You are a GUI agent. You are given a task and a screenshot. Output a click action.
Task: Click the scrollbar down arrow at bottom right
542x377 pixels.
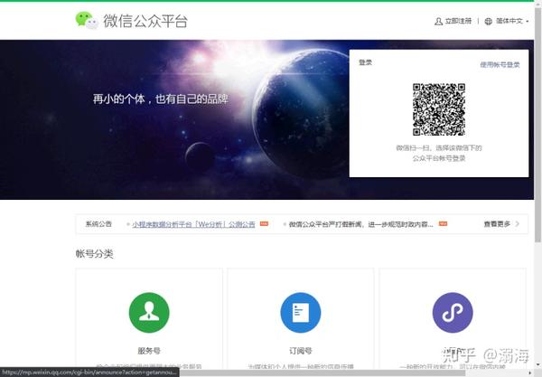coord(537,363)
